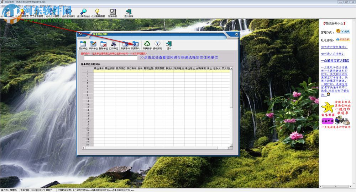Viewport: 356px width, 192px height.
Task: Select row 1 header in the grid
Action: pos(88,71)
